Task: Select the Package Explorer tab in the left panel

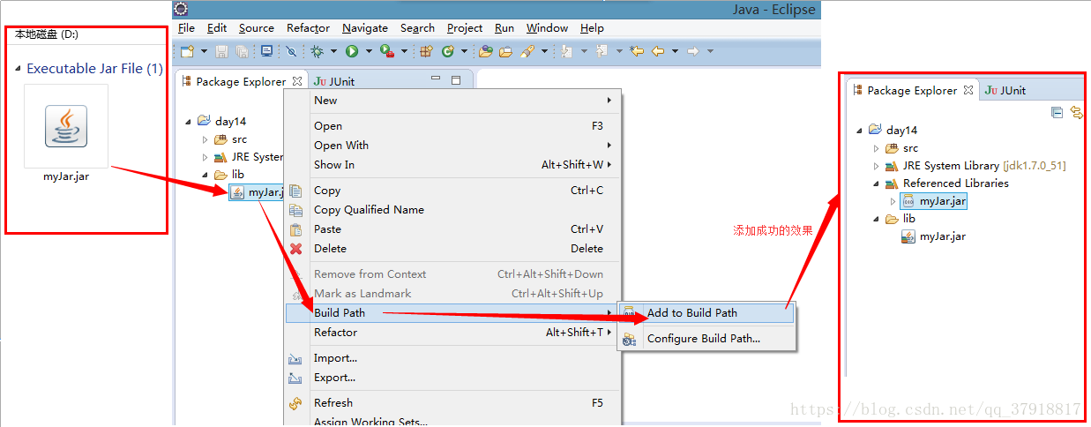Action: point(241,81)
